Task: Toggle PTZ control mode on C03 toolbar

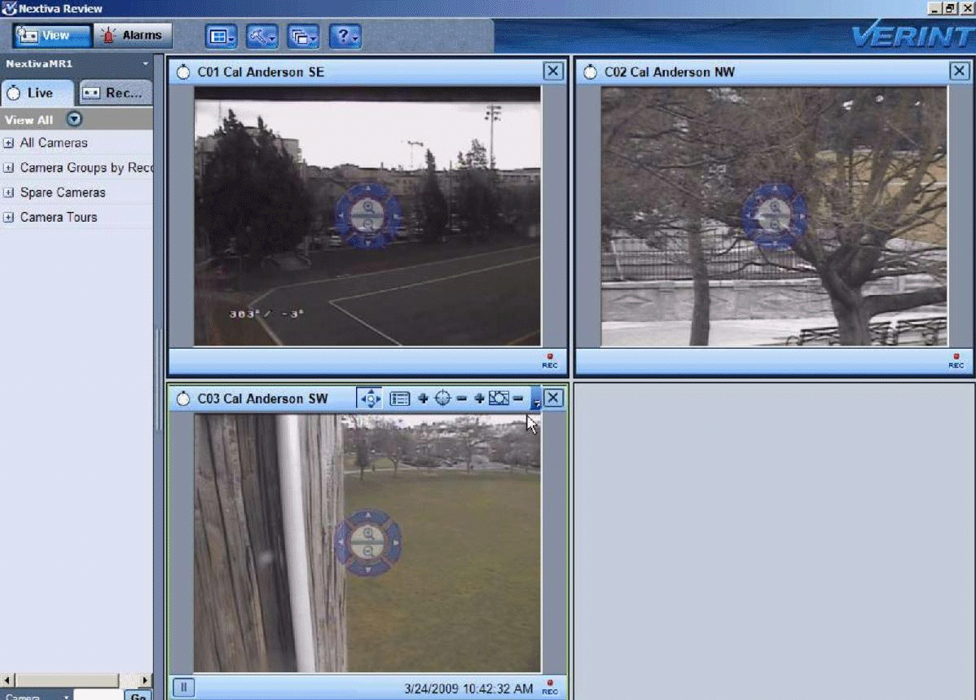Action: (x=370, y=398)
